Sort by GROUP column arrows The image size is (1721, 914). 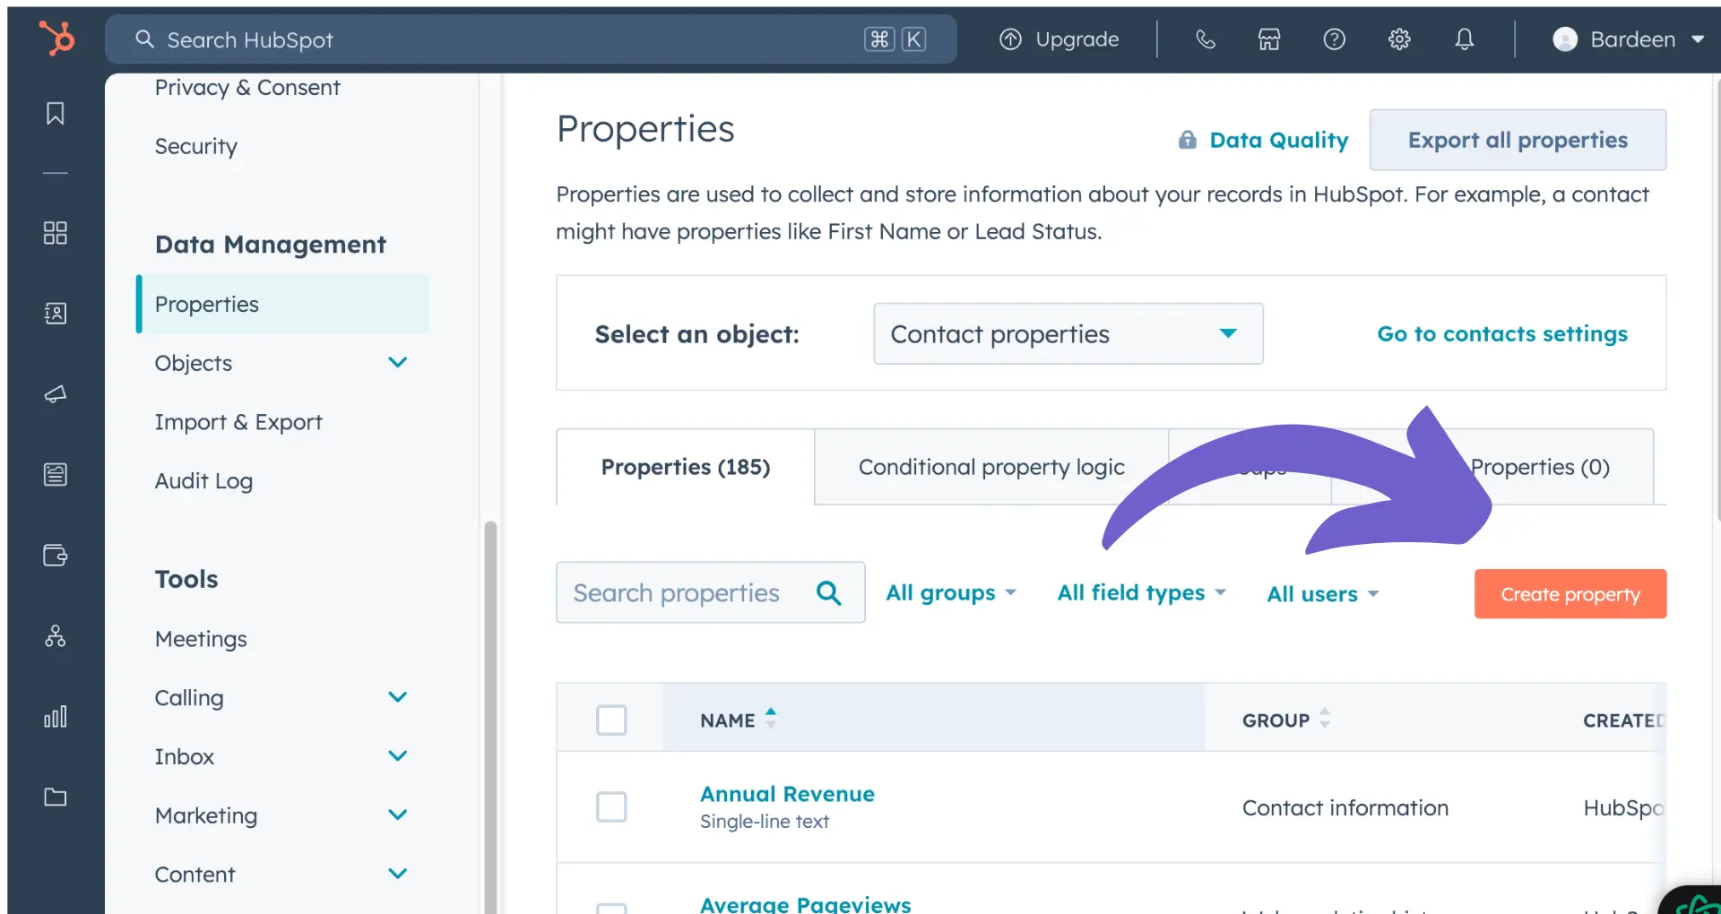tap(1325, 718)
